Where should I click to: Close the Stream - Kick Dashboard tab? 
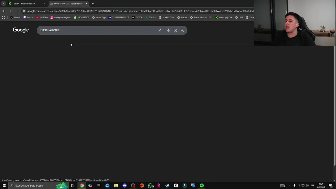pos(45,4)
